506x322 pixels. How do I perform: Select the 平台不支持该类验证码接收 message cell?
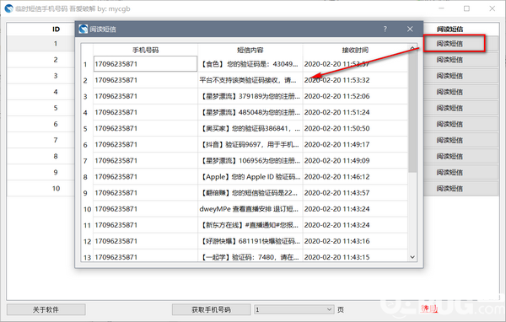point(250,80)
